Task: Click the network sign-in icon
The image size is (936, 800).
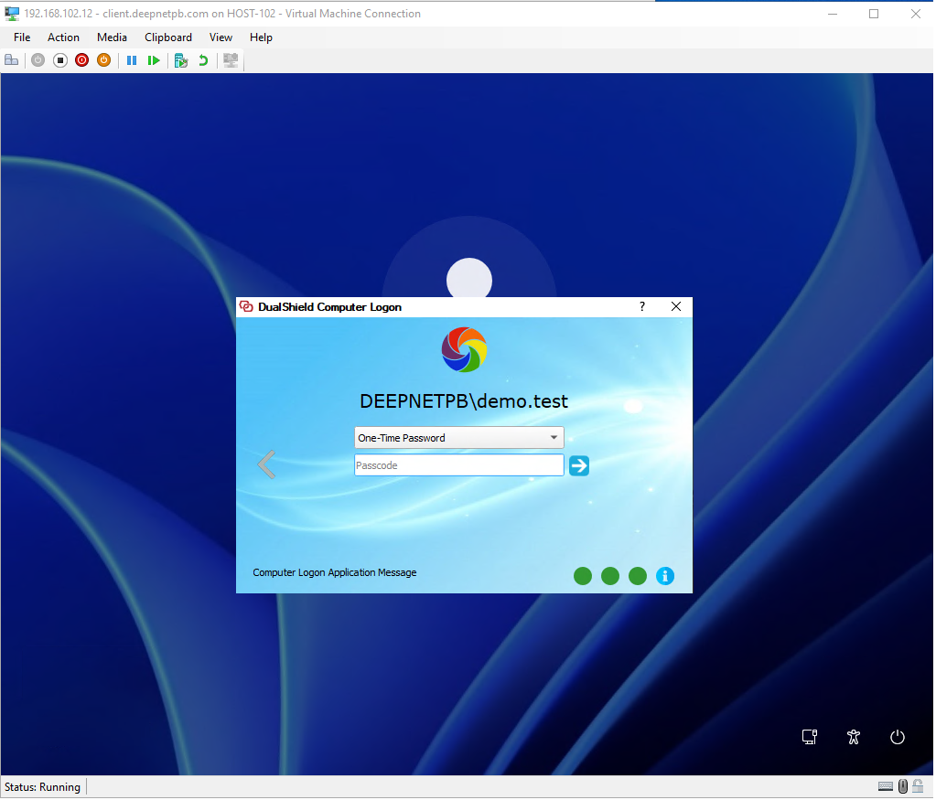Action: (x=809, y=737)
